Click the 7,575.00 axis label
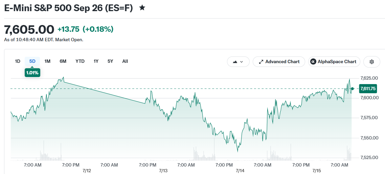This screenshot has width=385, height=174. click(369, 118)
